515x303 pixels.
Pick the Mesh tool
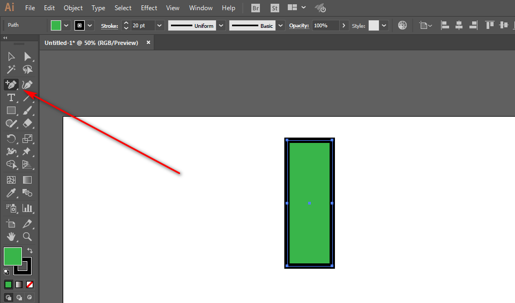click(x=11, y=180)
